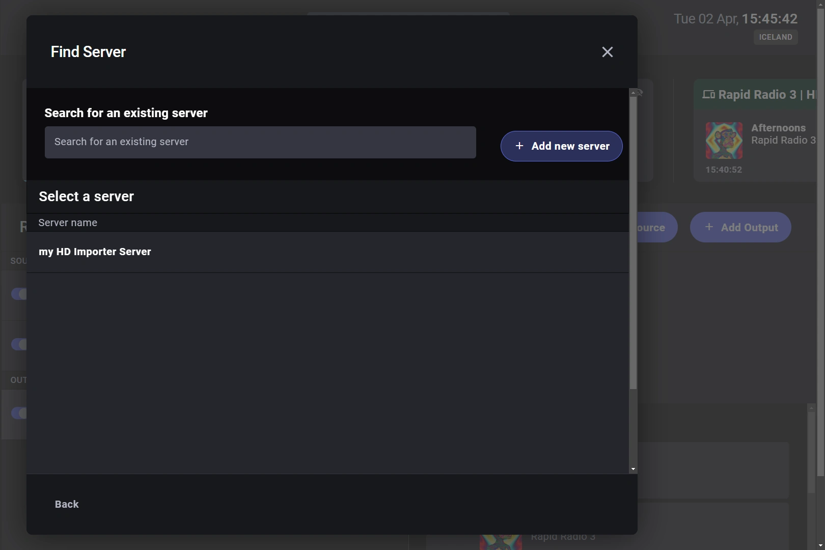Click the ICELAND timezone badge
This screenshot has height=550, width=825.
[x=775, y=37]
